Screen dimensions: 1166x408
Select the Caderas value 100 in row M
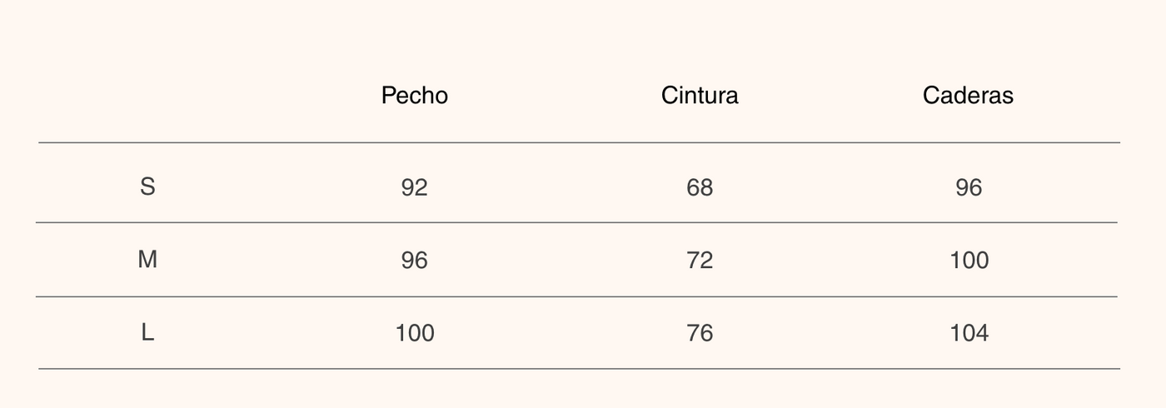[x=969, y=261]
